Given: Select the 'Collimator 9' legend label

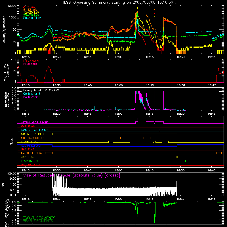Looking at the screenshot, I should click(x=32, y=97).
